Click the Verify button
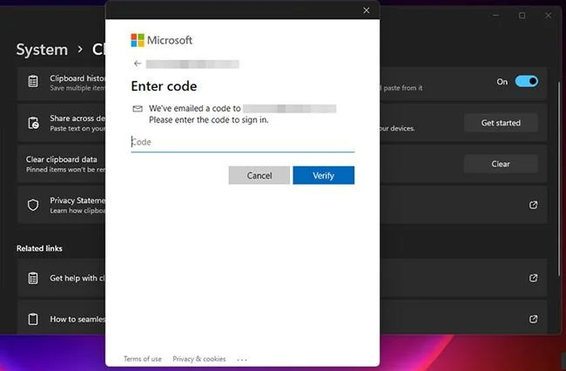 [x=323, y=175]
